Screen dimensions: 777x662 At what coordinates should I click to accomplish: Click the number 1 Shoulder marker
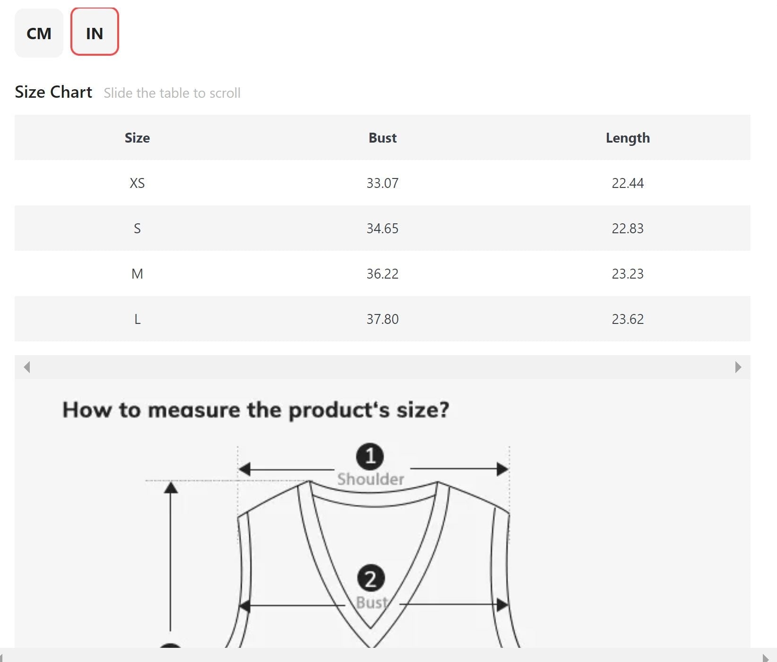(x=370, y=457)
